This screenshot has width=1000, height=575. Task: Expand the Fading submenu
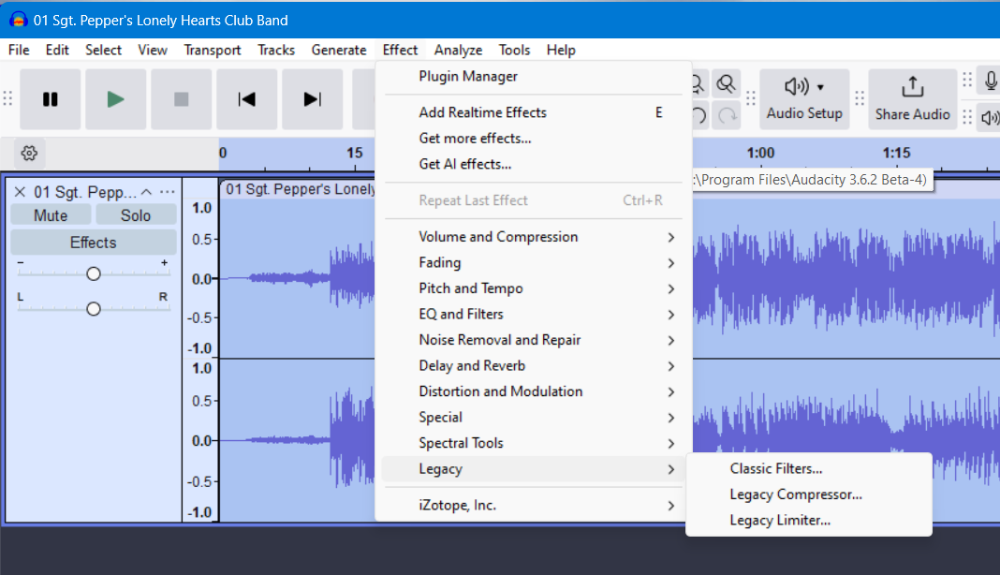coord(533,262)
